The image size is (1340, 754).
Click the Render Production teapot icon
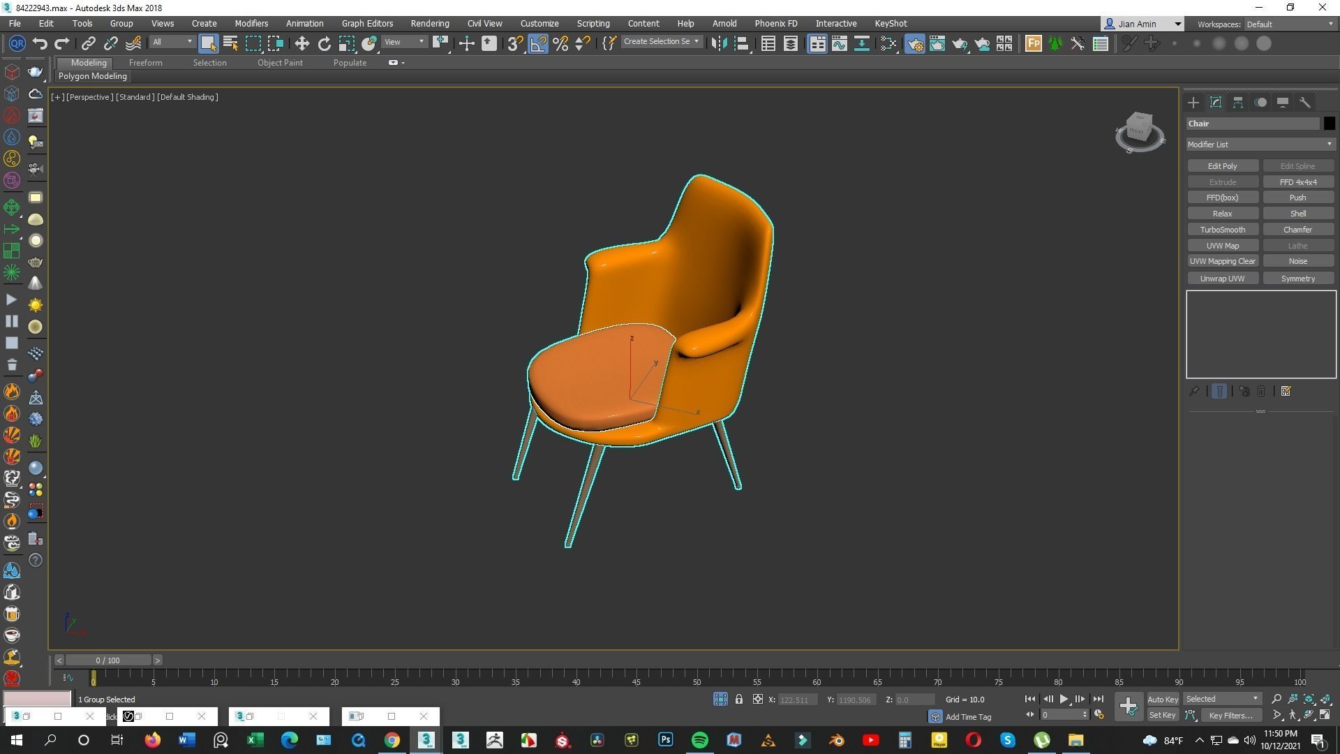point(960,43)
